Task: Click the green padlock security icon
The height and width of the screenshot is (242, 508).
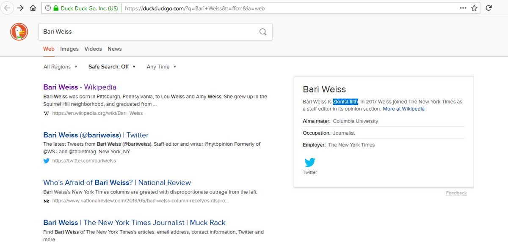Action: [x=55, y=8]
